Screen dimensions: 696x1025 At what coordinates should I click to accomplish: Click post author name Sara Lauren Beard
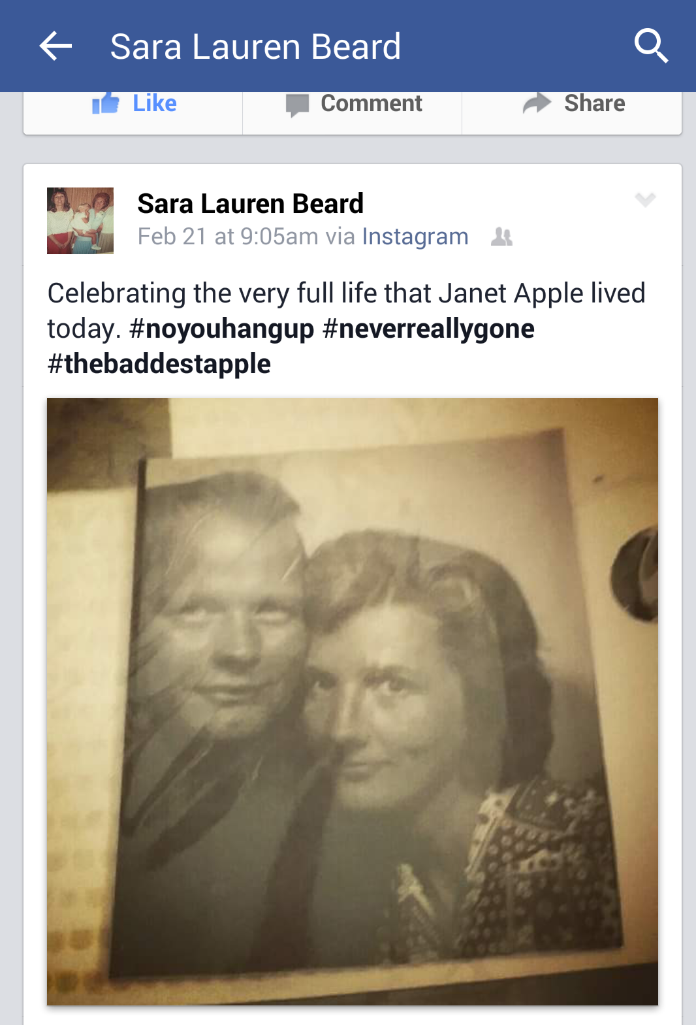(x=250, y=204)
